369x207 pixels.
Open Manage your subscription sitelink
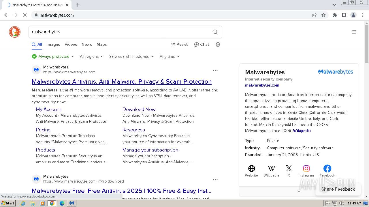coord(150,150)
